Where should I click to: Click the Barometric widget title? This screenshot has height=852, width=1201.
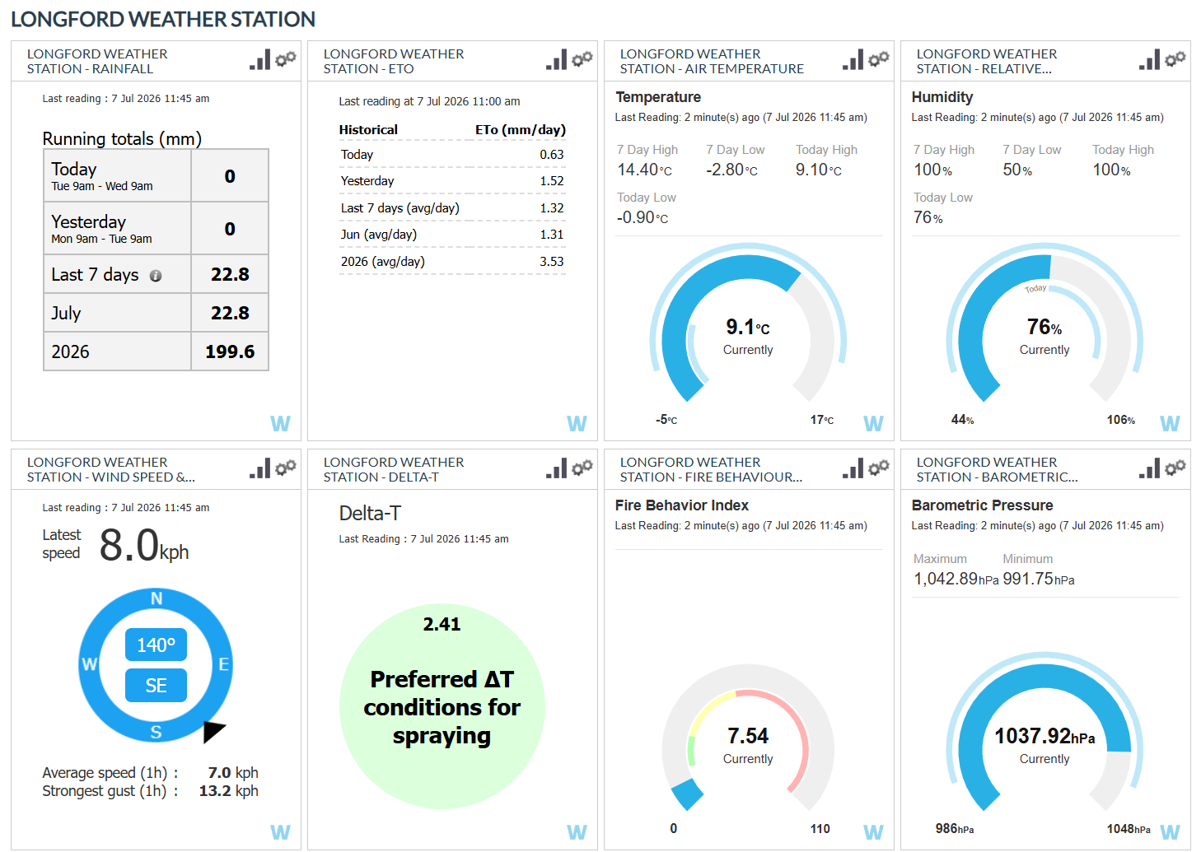(x=997, y=469)
